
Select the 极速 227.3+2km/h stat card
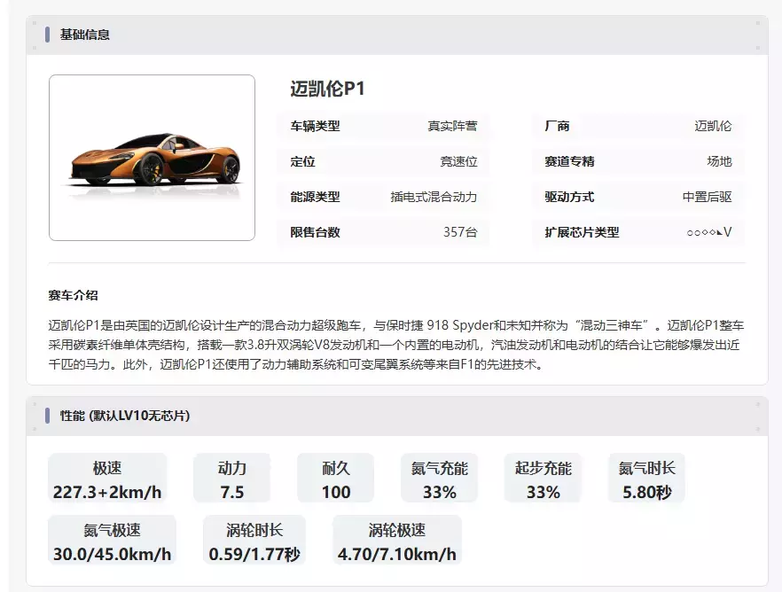(107, 479)
